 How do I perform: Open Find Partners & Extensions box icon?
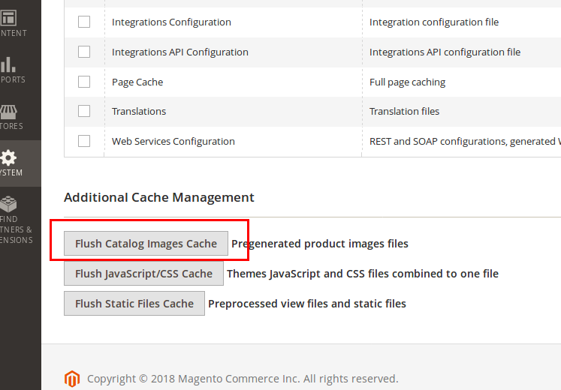[9, 205]
